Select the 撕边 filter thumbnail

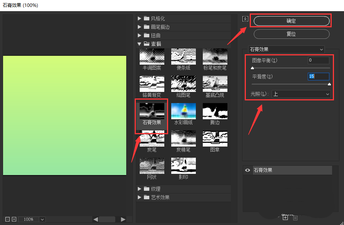(215, 111)
